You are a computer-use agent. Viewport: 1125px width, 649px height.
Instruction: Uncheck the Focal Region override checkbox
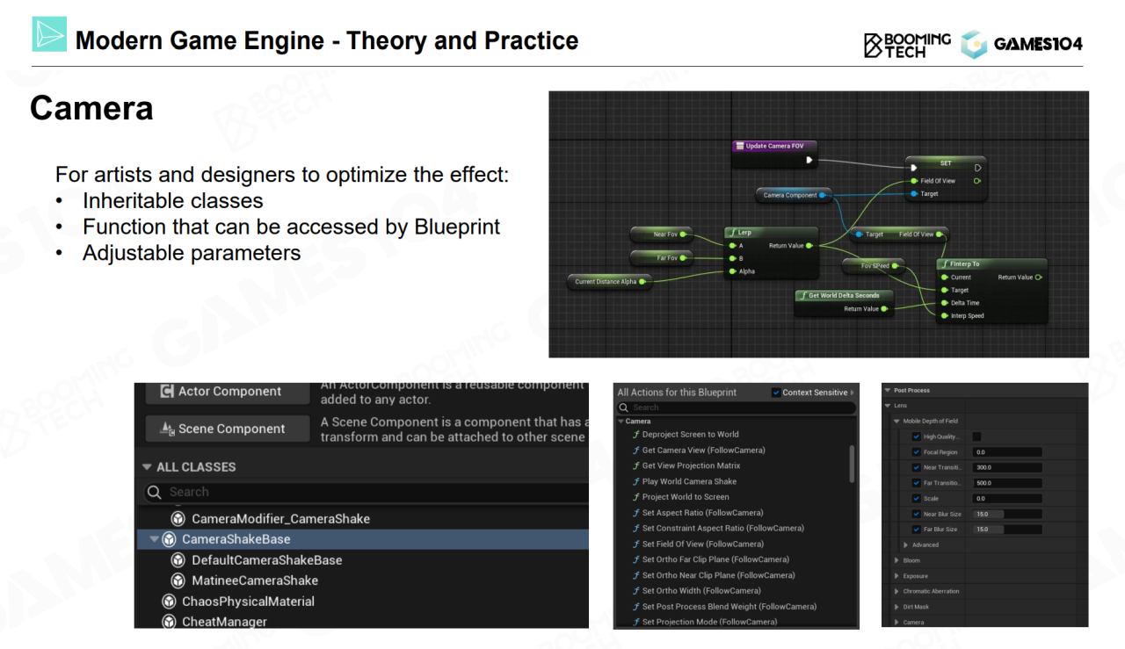(916, 452)
